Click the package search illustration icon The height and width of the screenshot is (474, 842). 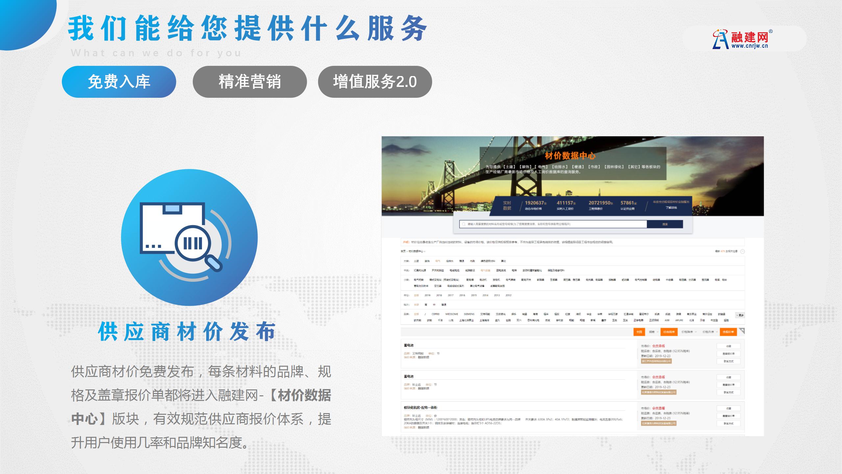pyautogui.click(x=189, y=237)
